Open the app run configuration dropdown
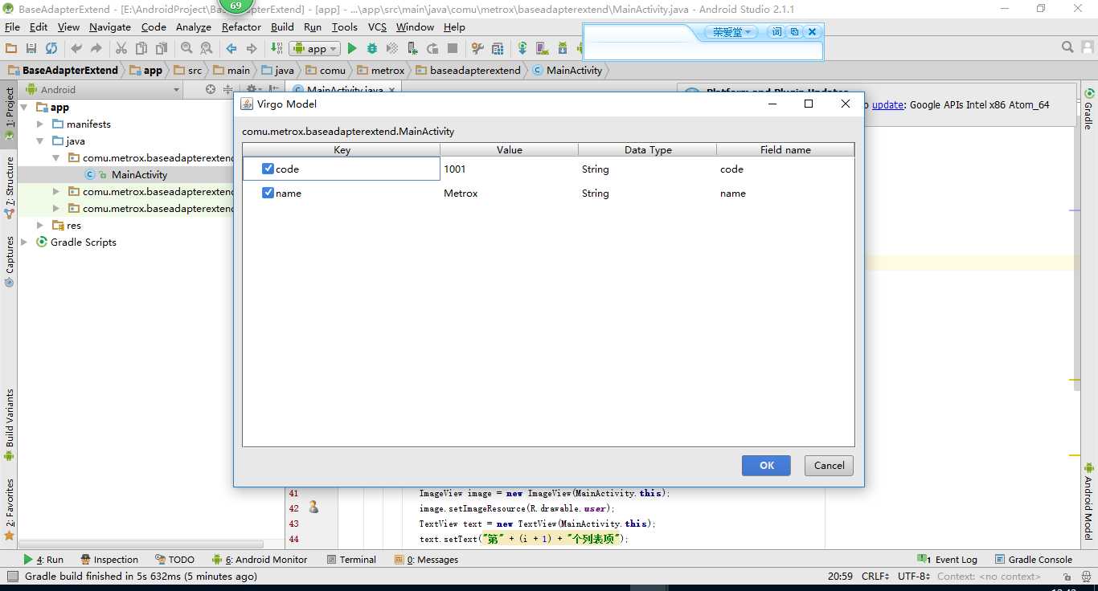The image size is (1098, 591). [x=314, y=48]
